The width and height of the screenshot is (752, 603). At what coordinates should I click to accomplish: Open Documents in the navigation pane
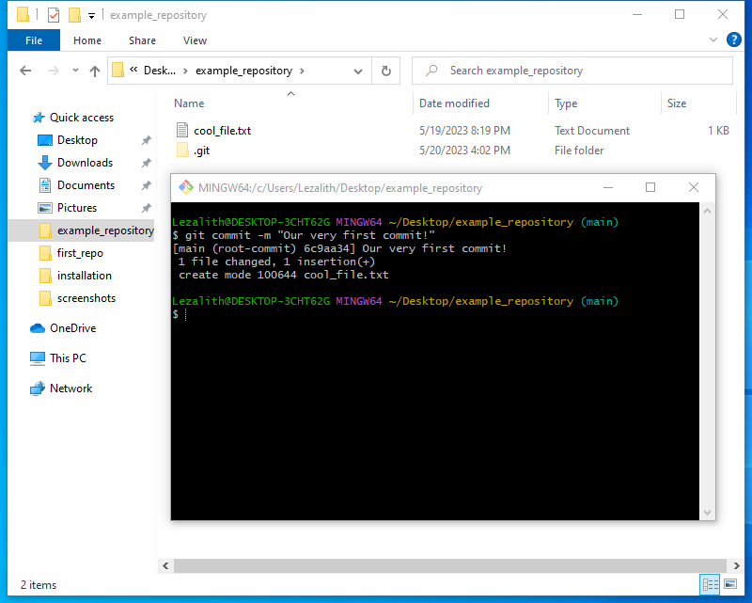click(86, 185)
